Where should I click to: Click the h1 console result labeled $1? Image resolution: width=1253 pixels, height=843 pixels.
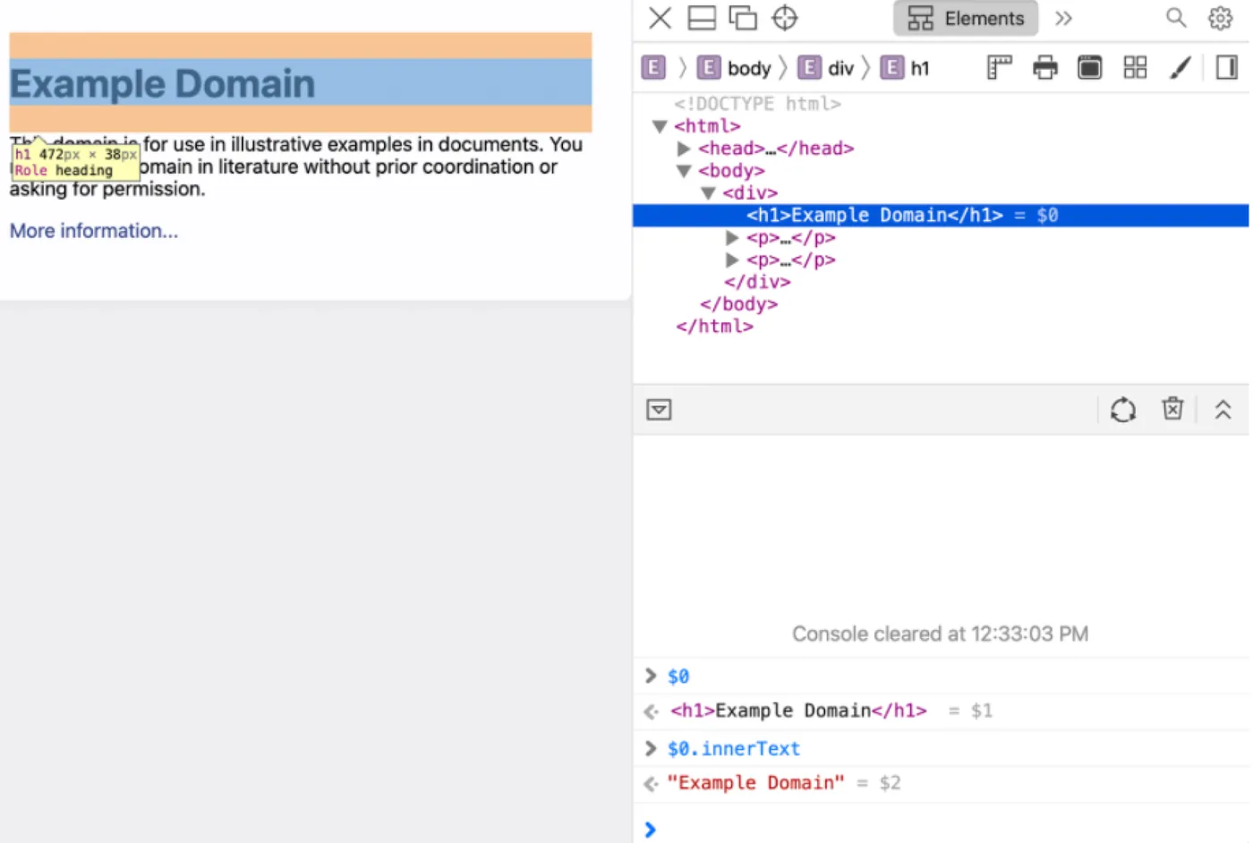798,711
